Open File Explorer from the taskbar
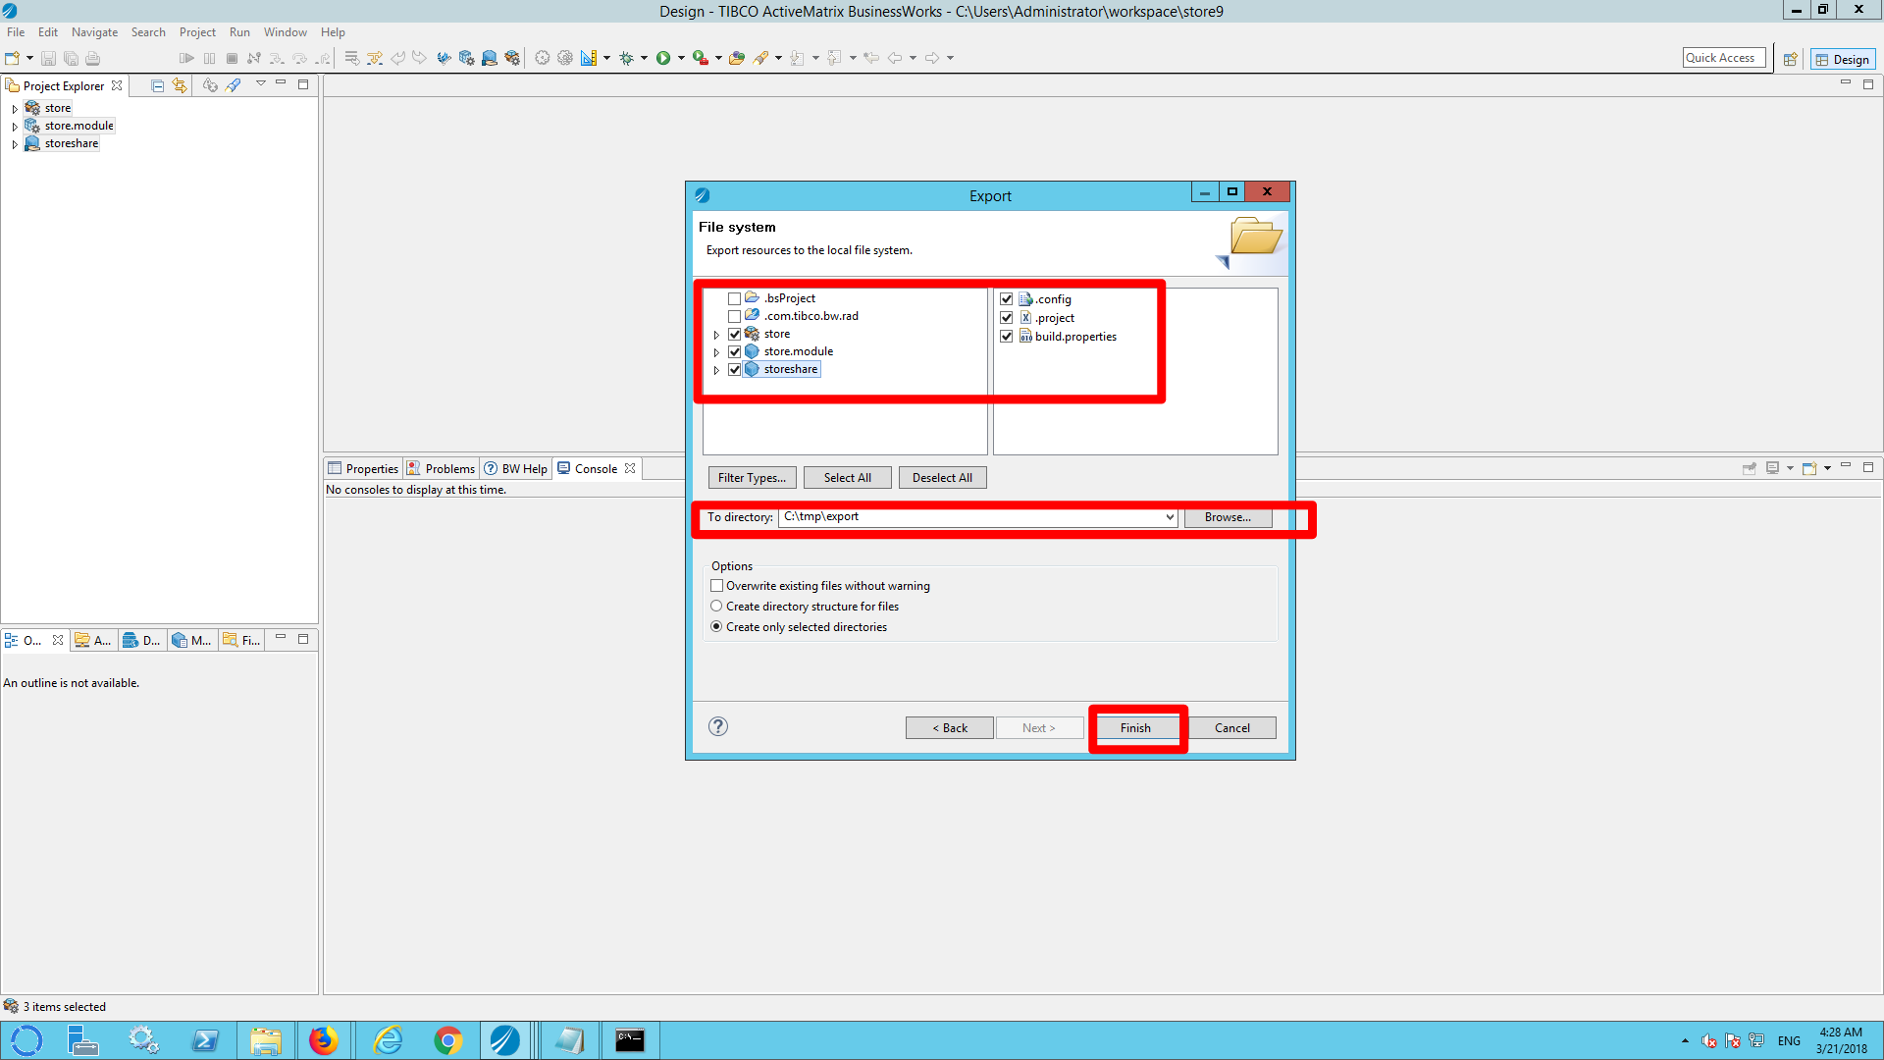Viewport: 1884px width, 1060px height. click(265, 1039)
